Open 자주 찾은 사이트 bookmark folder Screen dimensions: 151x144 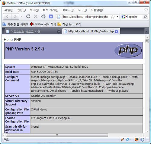(15, 24)
